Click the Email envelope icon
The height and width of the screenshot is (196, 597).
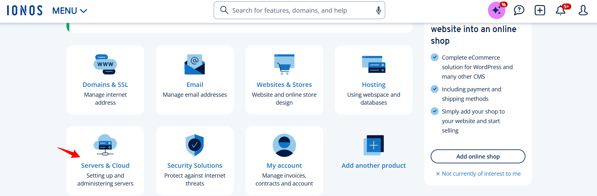click(x=195, y=64)
